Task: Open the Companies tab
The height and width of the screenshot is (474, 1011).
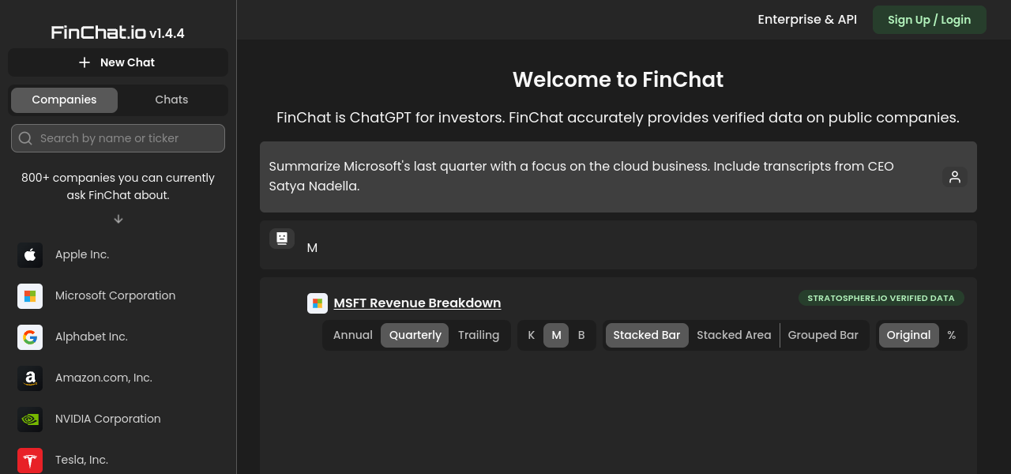Action: point(64,100)
